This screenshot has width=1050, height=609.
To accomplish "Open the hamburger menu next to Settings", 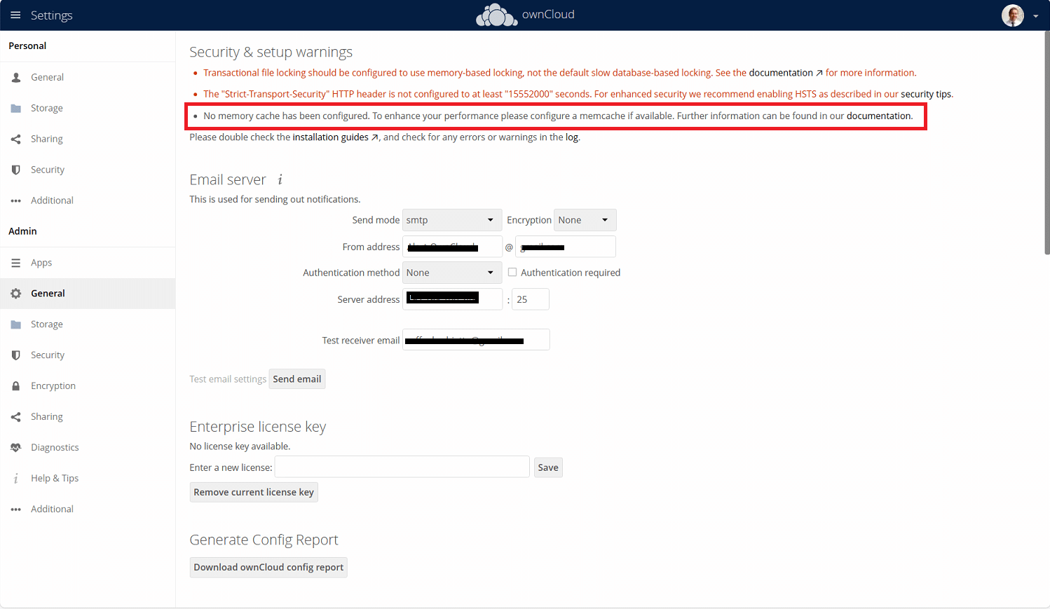I will (15, 15).
